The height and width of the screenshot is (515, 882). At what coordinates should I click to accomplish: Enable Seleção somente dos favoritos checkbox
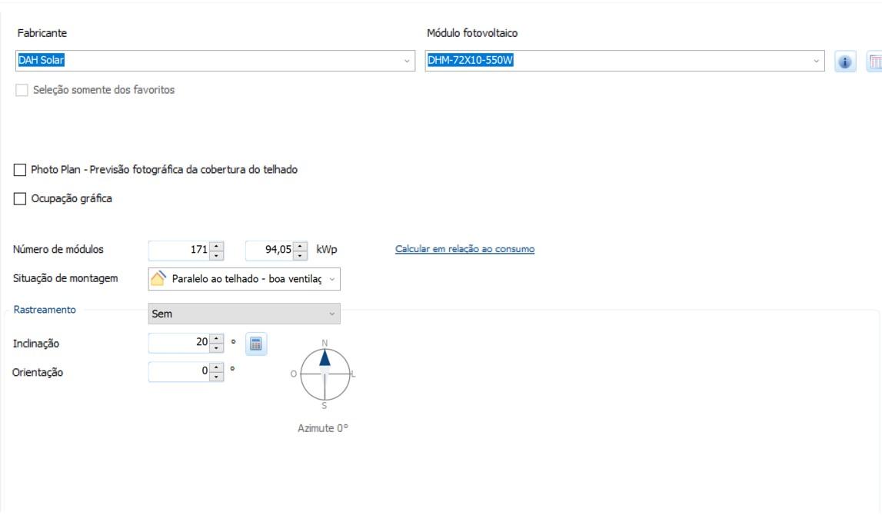(x=22, y=90)
